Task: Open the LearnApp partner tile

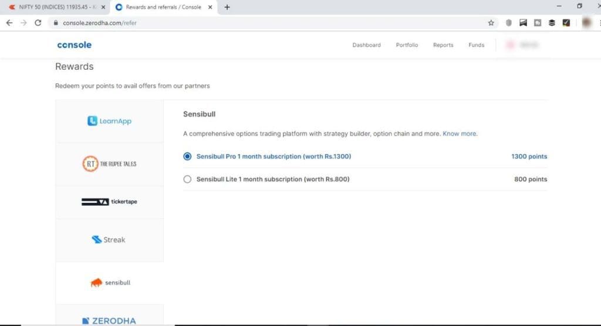Action: (x=109, y=121)
